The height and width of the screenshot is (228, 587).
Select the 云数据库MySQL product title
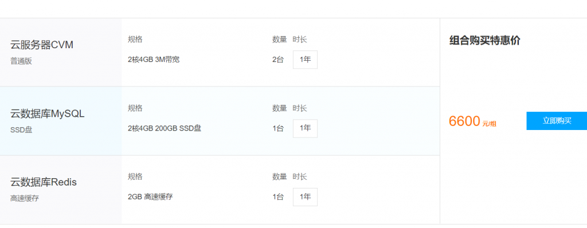(48, 113)
